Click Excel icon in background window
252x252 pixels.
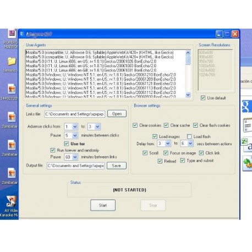point(244,142)
